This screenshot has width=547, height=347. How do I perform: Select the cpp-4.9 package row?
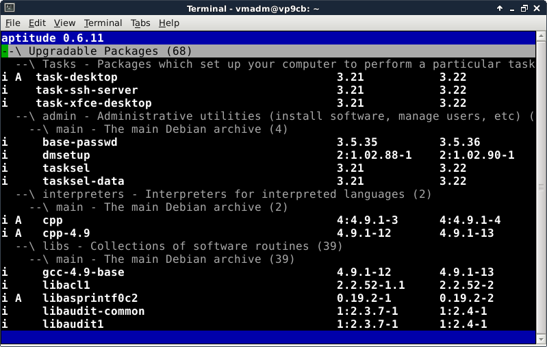(x=66, y=233)
